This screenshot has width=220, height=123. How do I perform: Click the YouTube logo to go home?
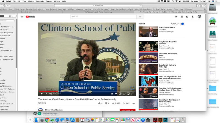click(x=30, y=17)
